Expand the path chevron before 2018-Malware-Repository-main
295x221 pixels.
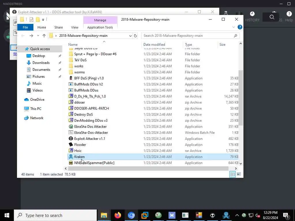[x=56, y=36]
